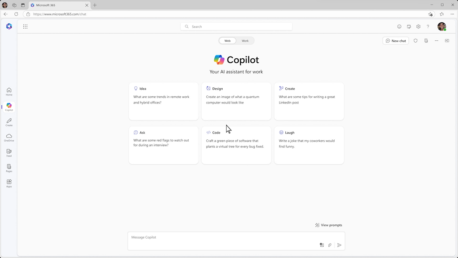
Task: Open the account profile picture
Action: [x=441, y=26]
